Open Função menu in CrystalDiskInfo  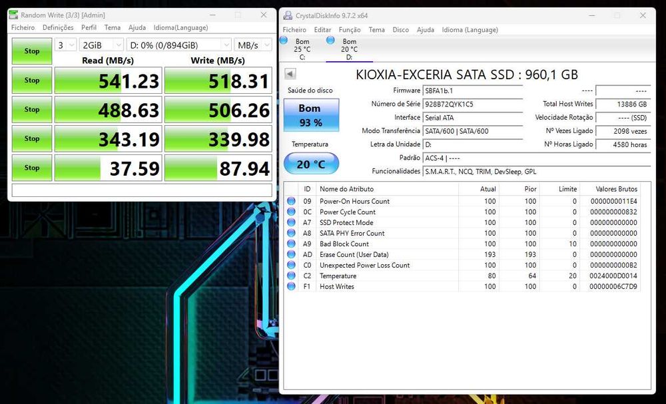point(350,30)
